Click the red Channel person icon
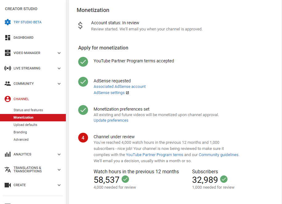 [8, 99]
